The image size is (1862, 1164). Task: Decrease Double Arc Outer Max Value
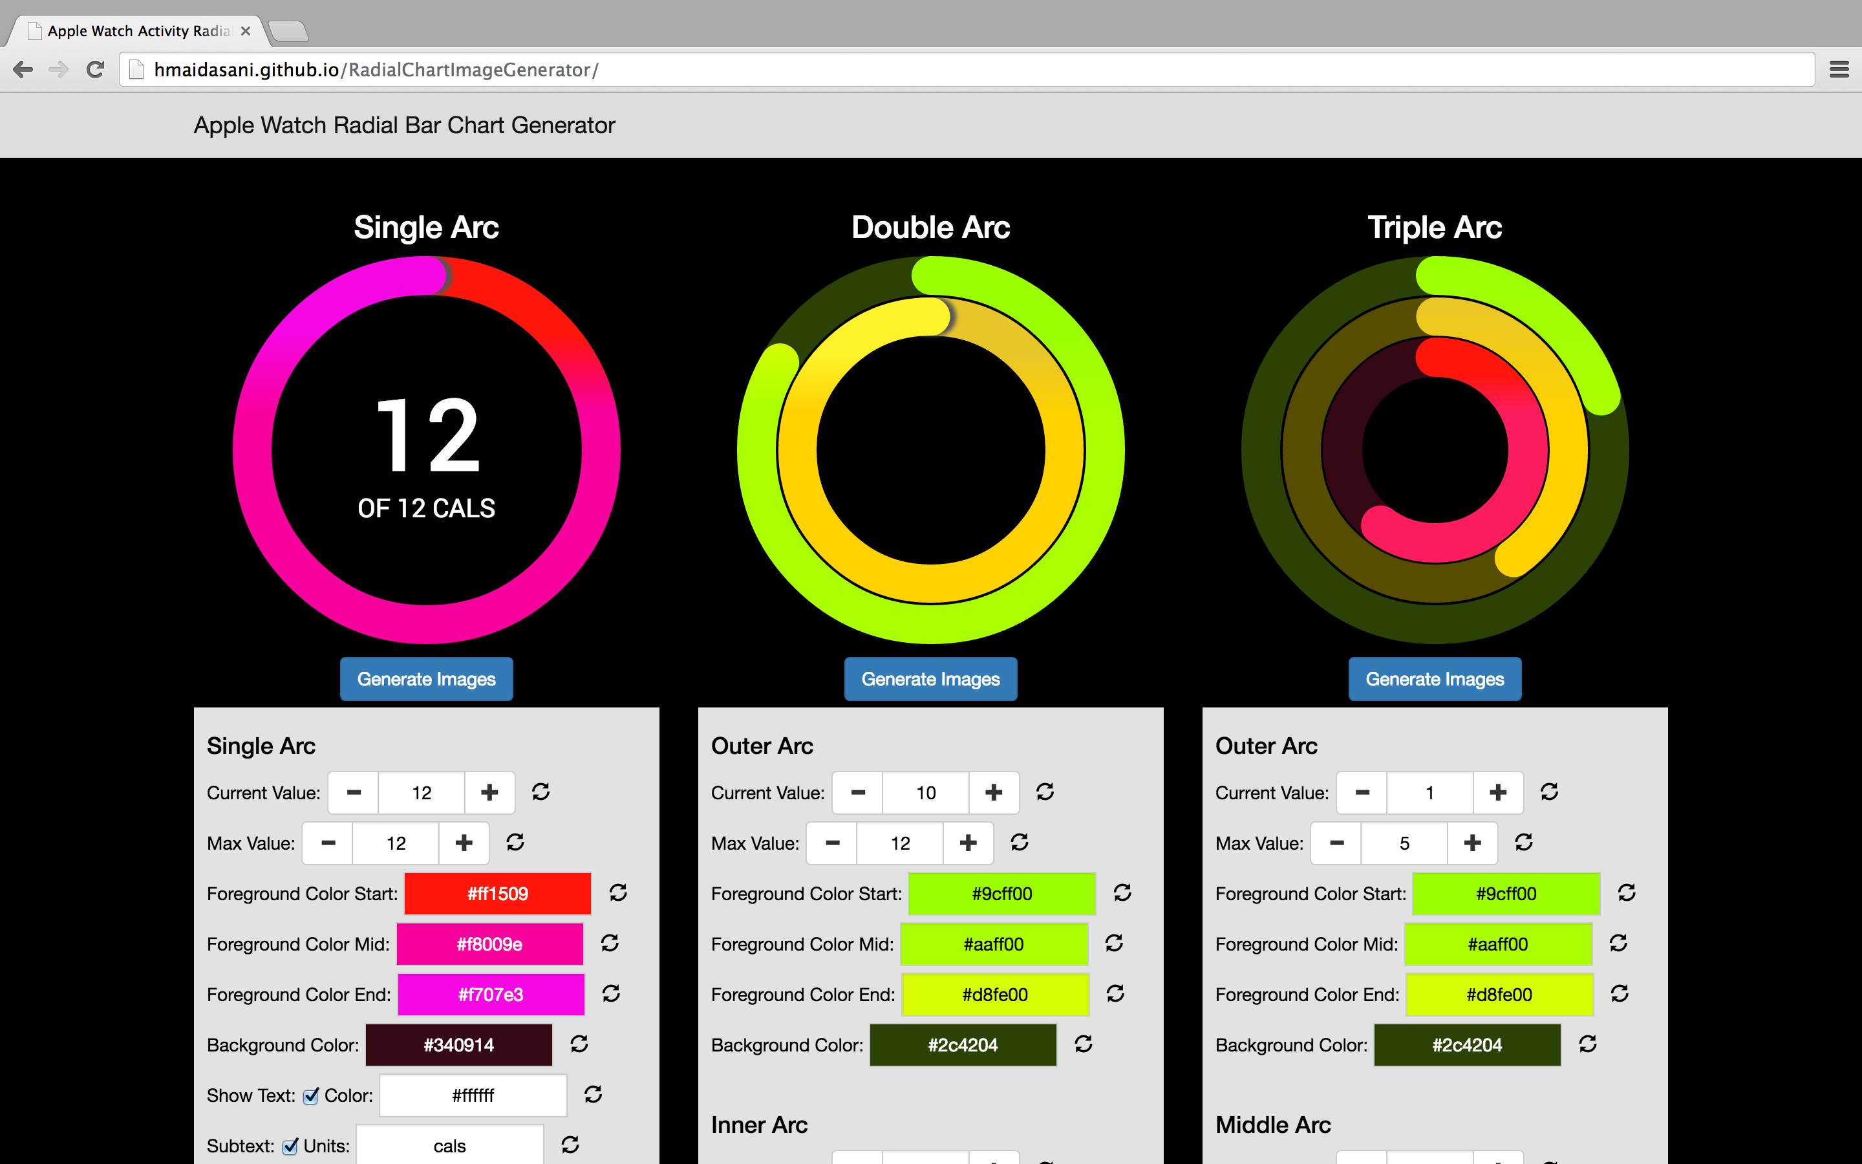[x=833, y=843]
